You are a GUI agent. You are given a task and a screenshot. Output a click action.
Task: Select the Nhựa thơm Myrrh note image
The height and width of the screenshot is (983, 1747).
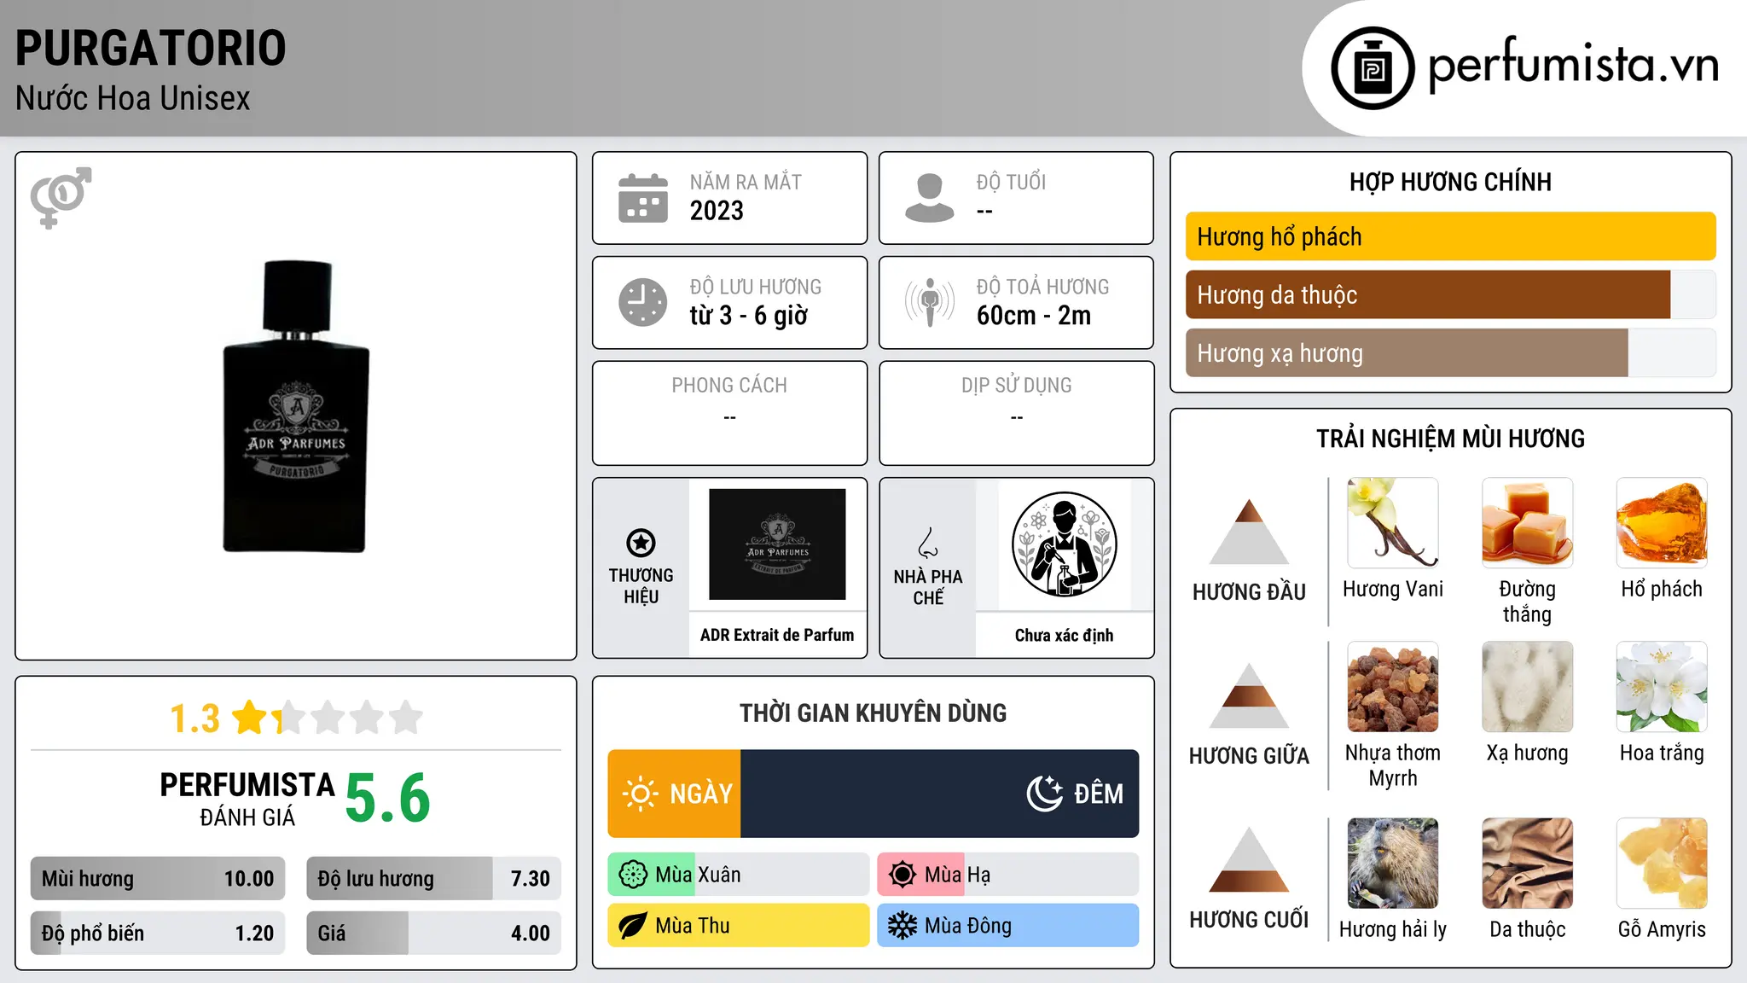tap(1393, 686)
